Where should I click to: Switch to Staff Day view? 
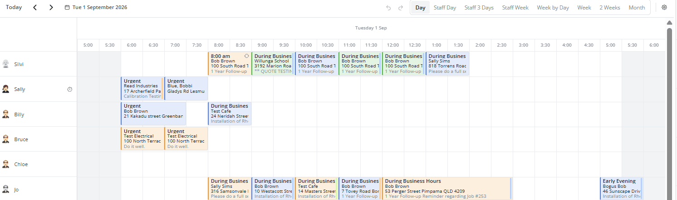coord(445,8)
